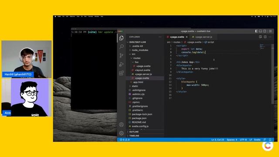Click the editor vertical scrollbar
Screen dimensions: 279x157
[272, 74]
